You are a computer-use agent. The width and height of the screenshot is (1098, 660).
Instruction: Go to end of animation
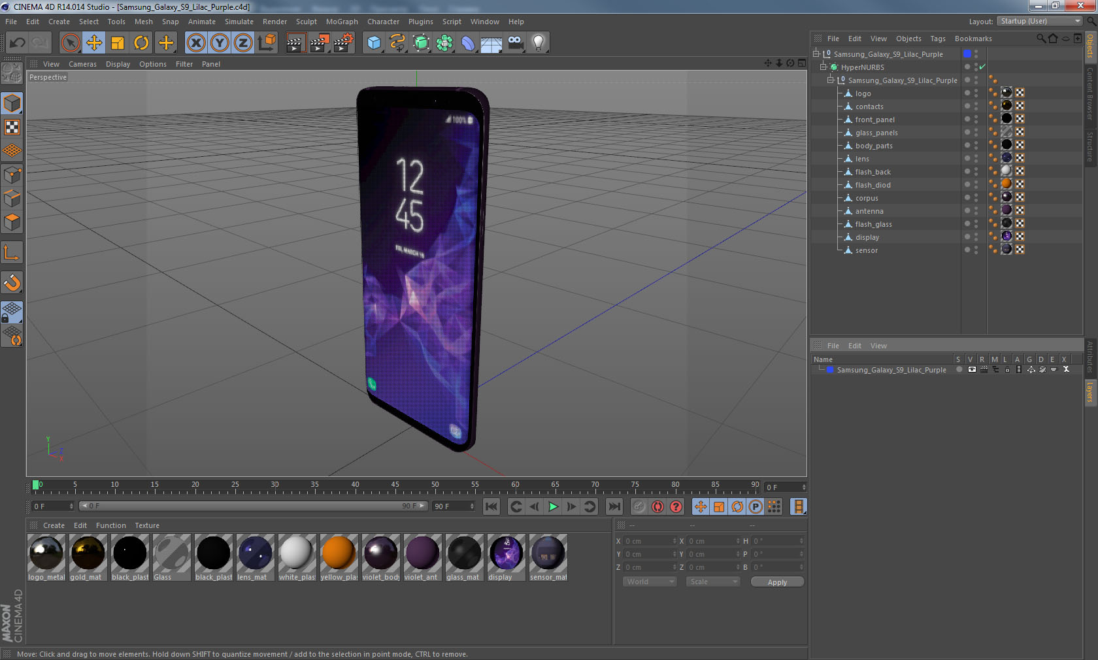[x=614, y=506]
